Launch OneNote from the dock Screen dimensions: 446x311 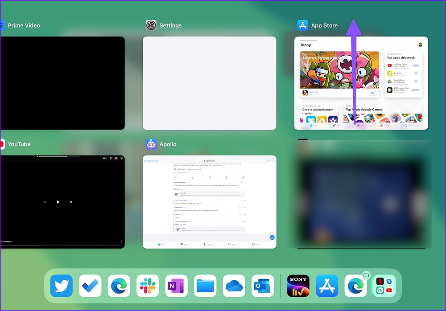click(x=176, y=286)
